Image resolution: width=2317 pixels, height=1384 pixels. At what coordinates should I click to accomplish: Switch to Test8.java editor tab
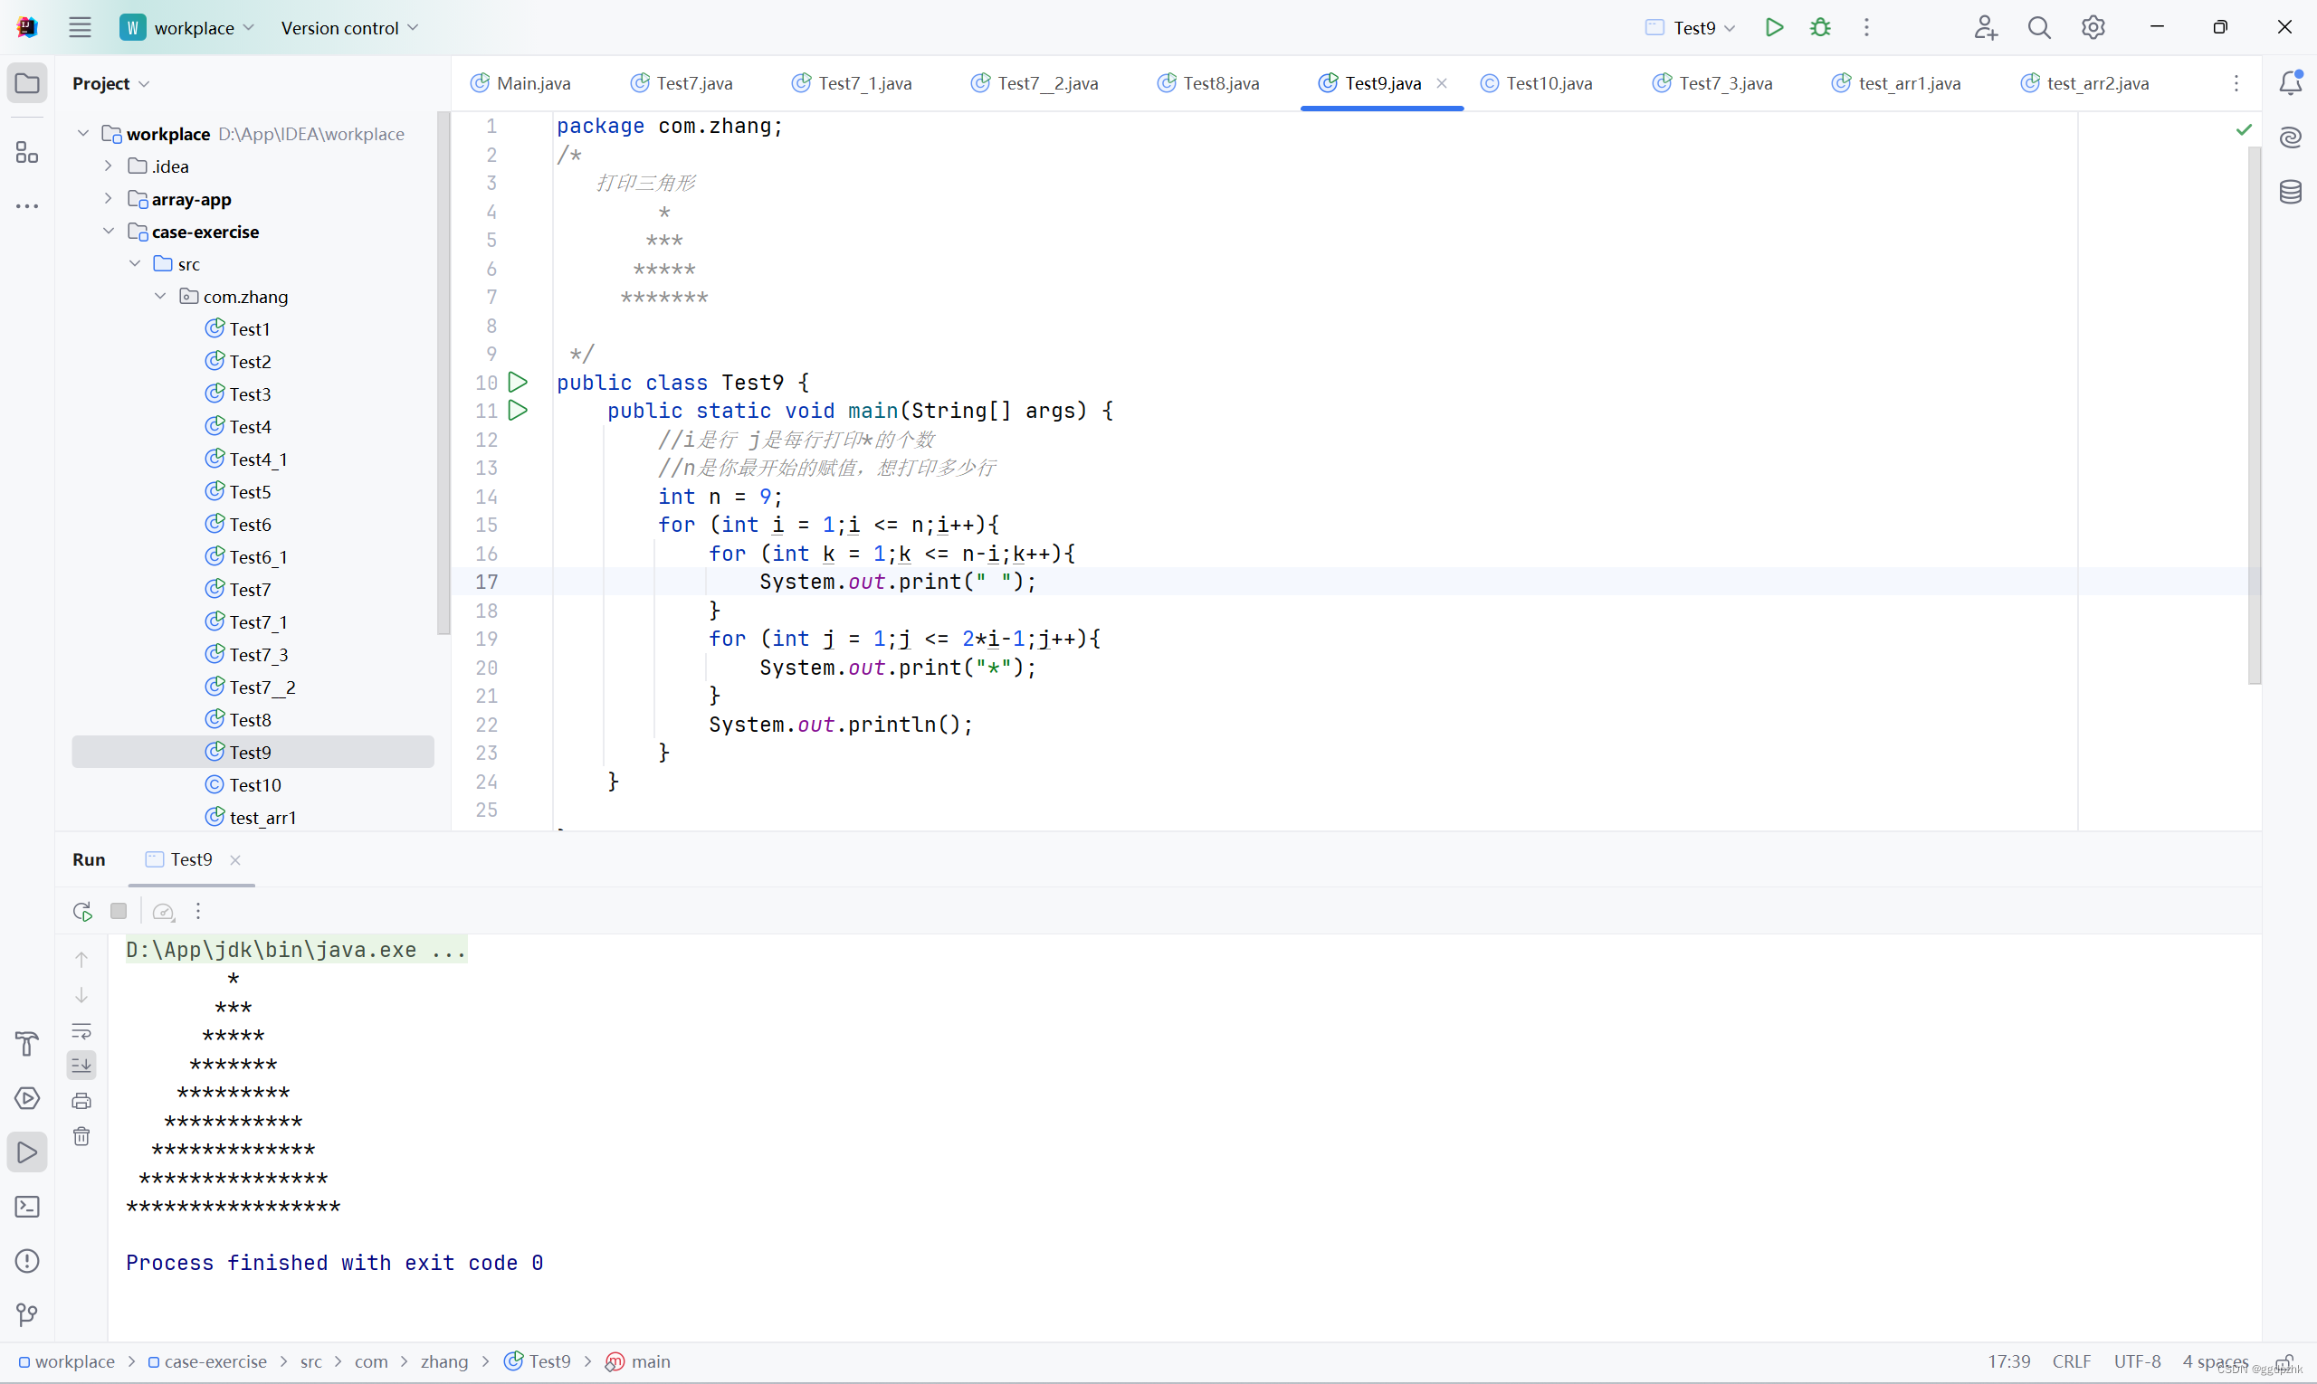[1208, 83]
